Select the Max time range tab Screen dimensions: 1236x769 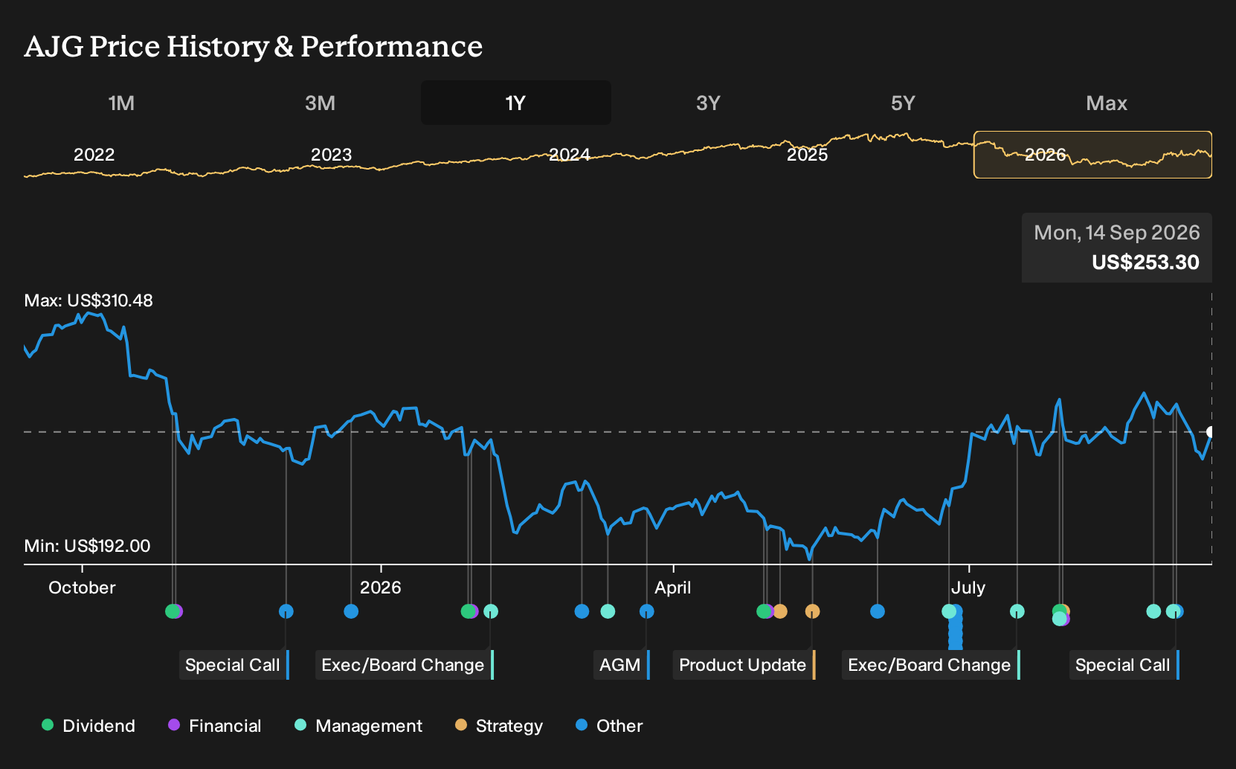click(1107, 103)
